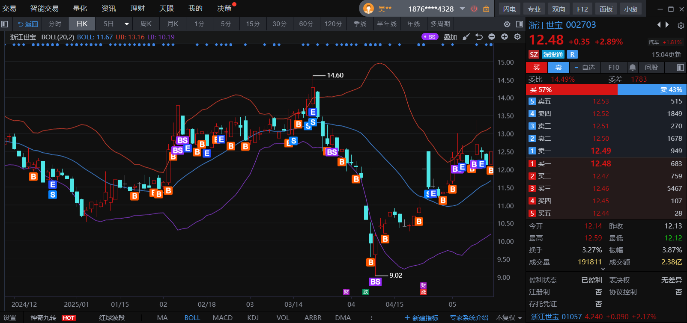Click the red 买 57% ratio bar
The height and width of the screenshot is (323, 687).
point(572,90)
